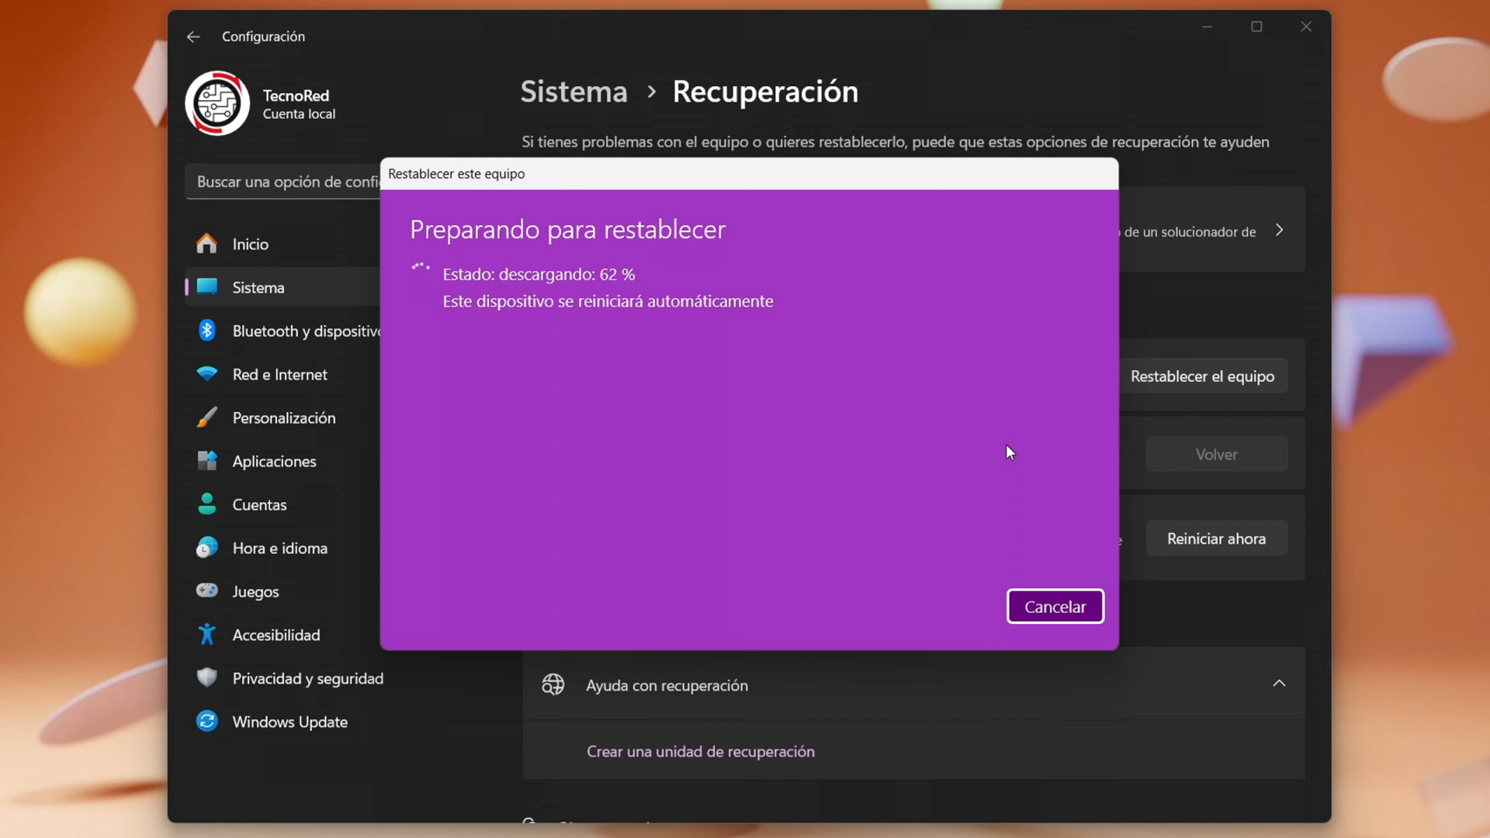Navigate to Sistema via breadcrumb
Viewport: 1490px width, 838px height.
573,92
